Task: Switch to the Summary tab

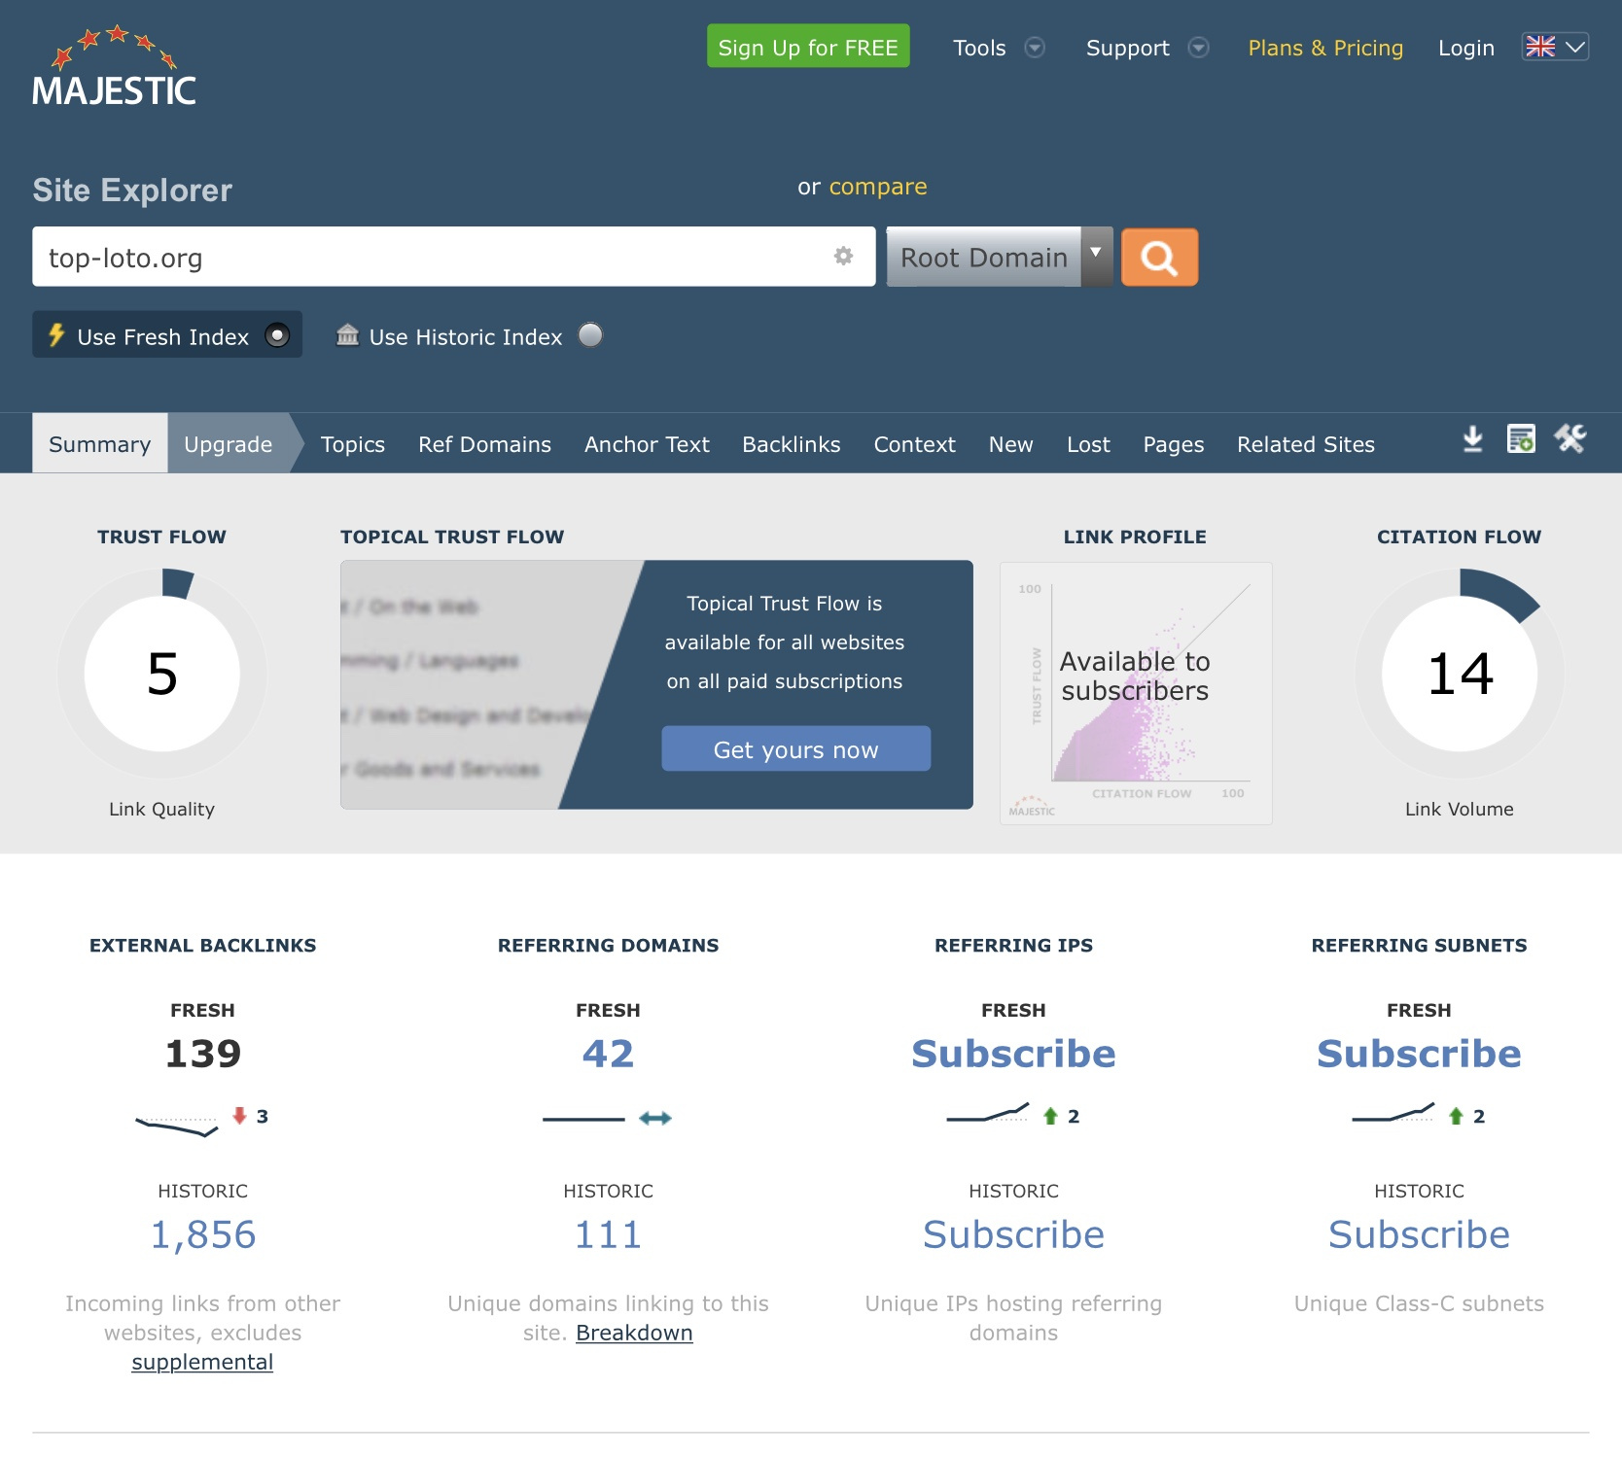Action: [x=100, y=444]
